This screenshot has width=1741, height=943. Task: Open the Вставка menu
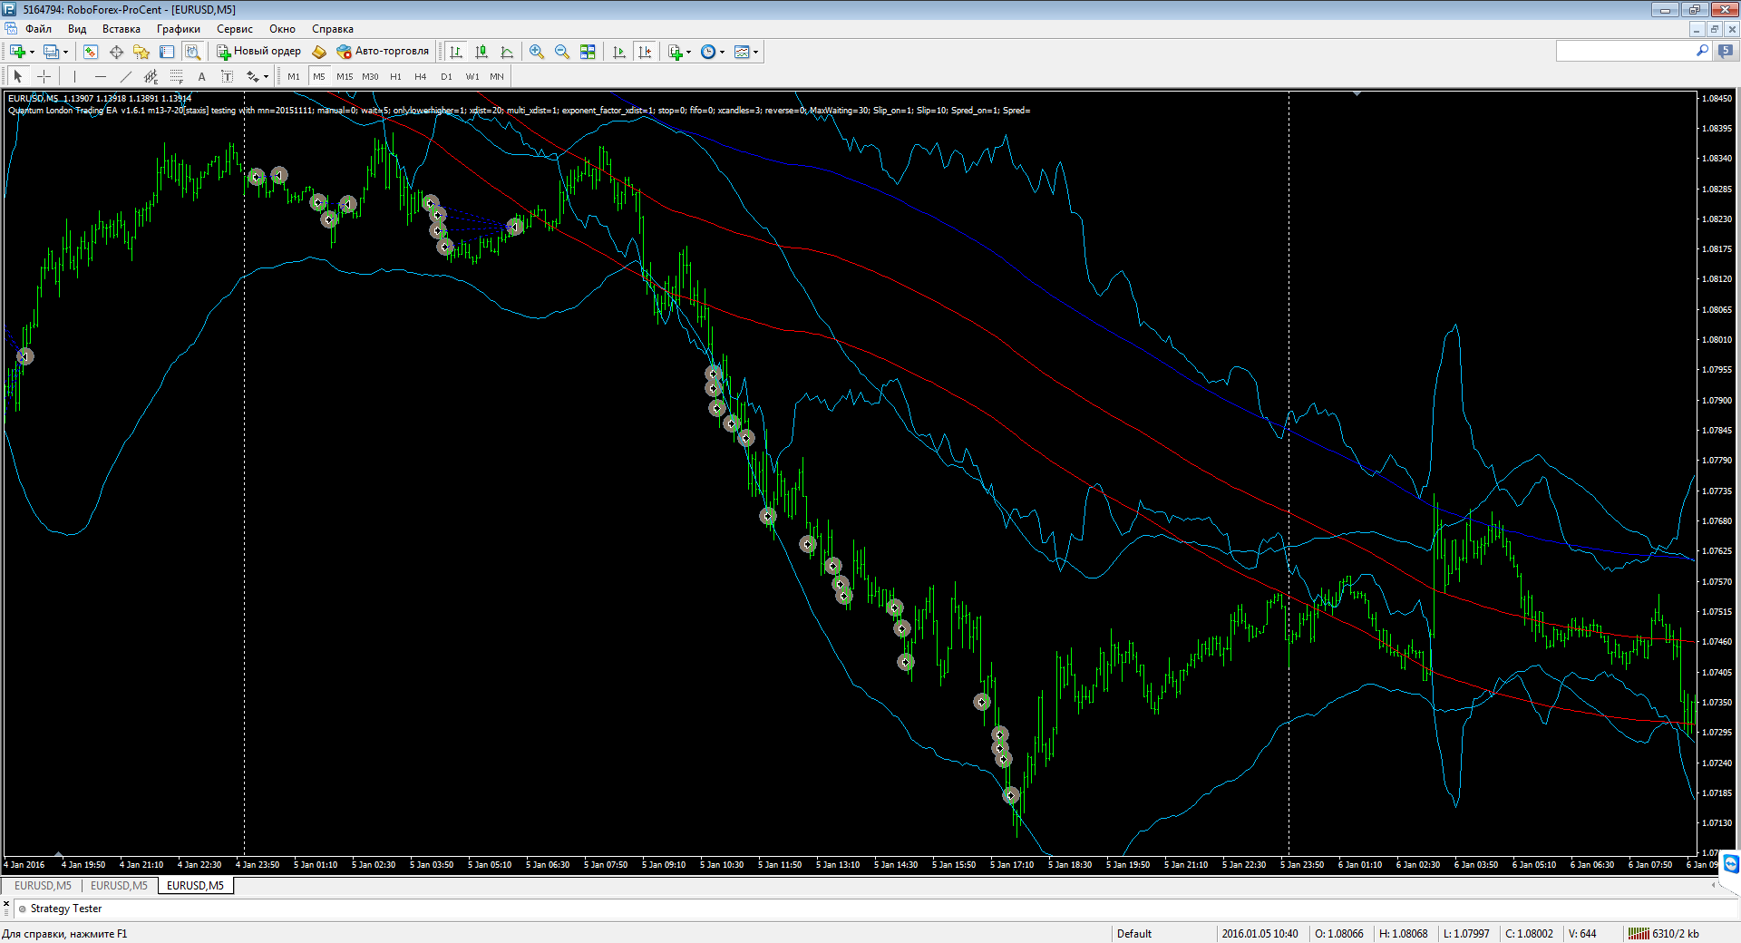(122, 29)
